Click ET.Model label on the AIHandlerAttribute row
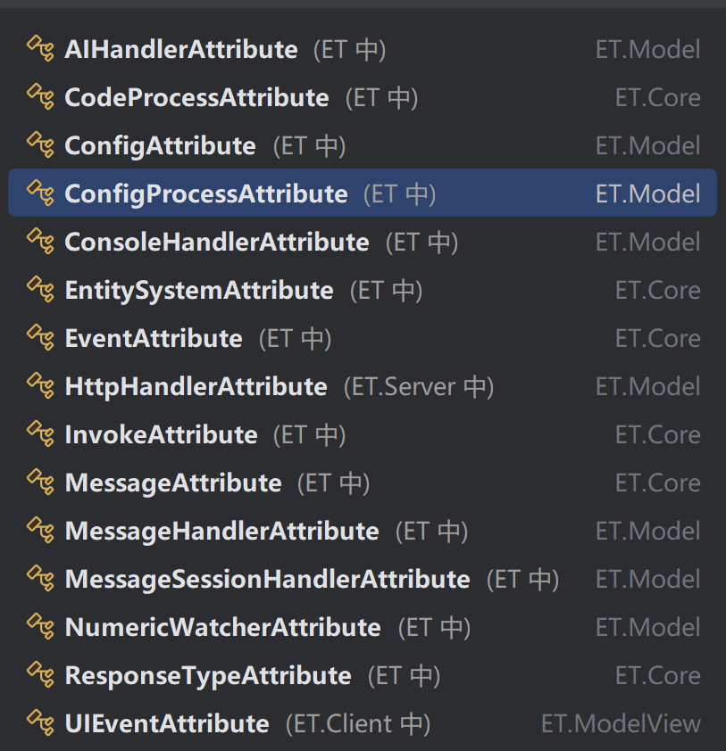Image resolution: width=726 pixels, height=751 pixels. 647,49
